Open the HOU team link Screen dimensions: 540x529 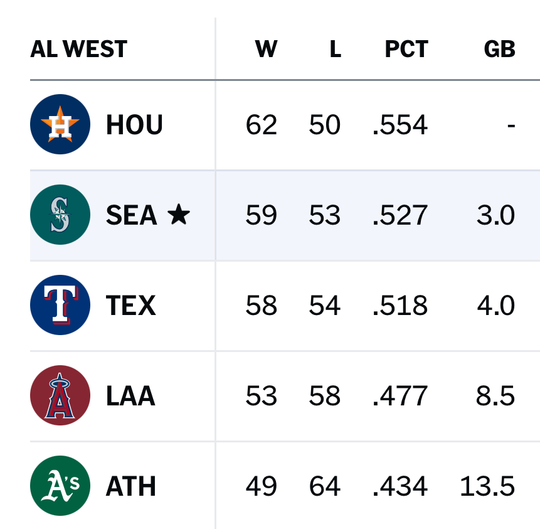click(134, 124)
